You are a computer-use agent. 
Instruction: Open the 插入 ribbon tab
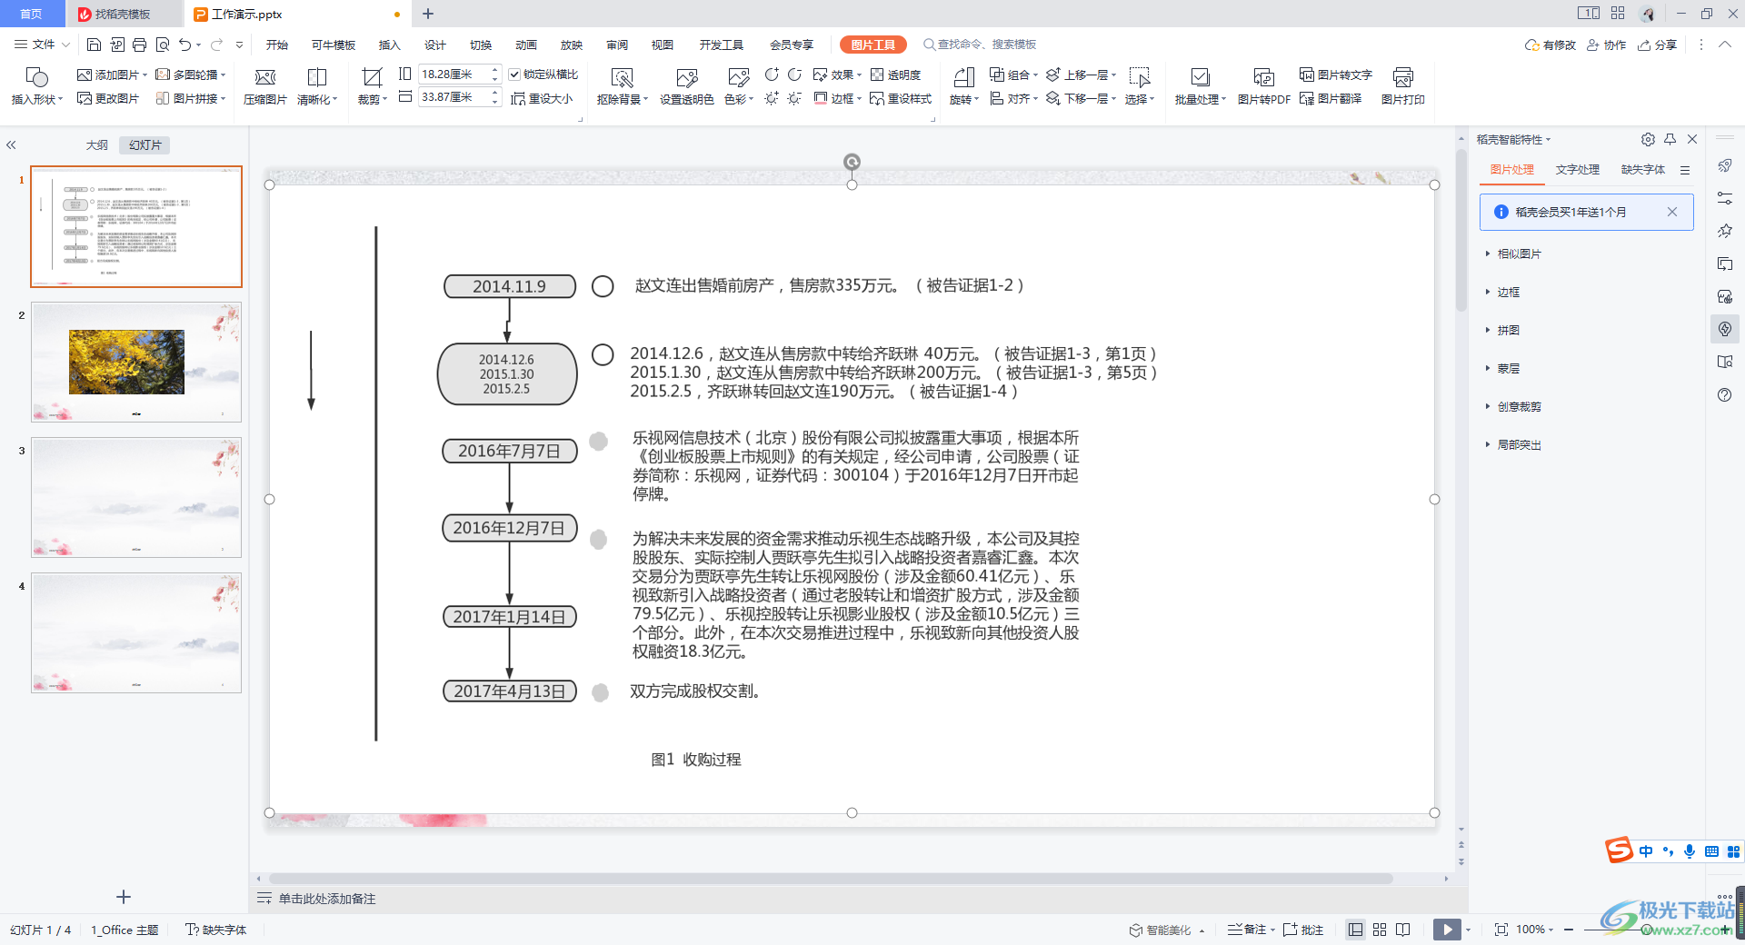click(x=390, y=45)
